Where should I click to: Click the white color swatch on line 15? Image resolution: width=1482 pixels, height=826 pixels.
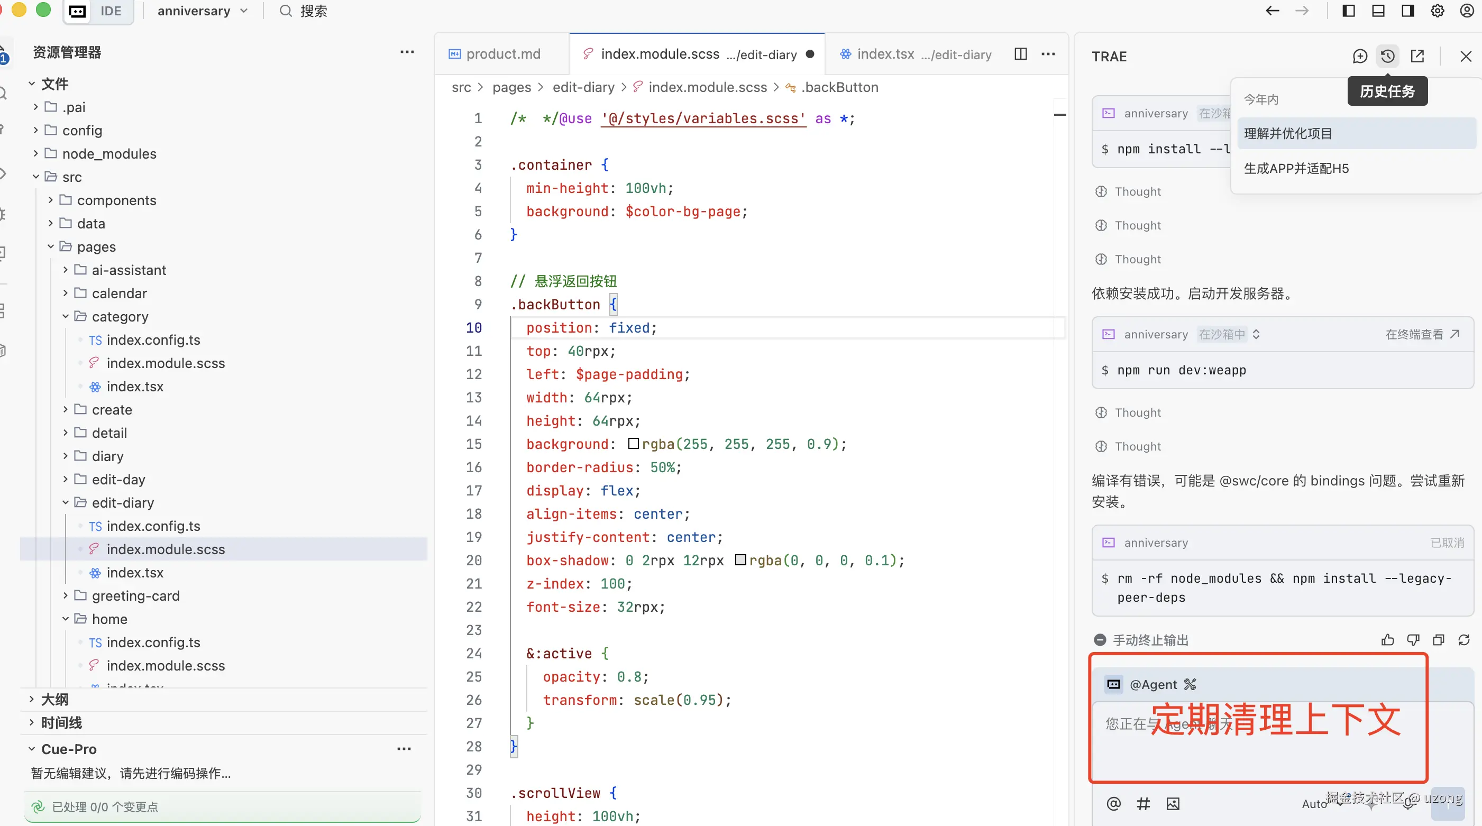(x=634, y=444)
